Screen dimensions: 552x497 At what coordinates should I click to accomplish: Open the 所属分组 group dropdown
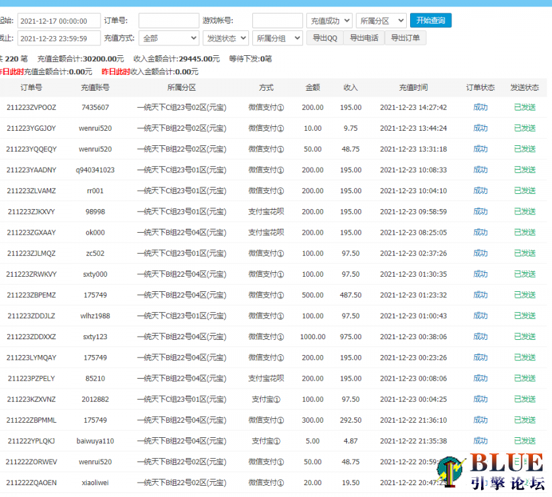click(x=277, y=37)
